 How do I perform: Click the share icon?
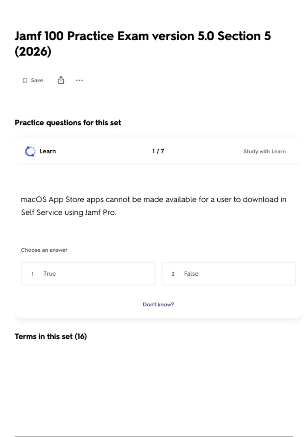click(x=61, y=80)
